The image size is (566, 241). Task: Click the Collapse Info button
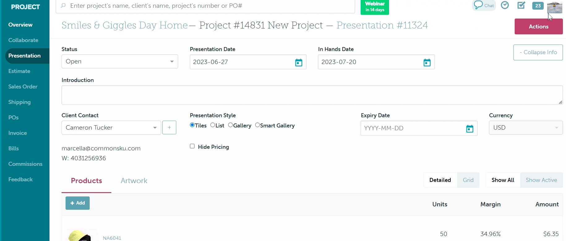(x=538, y=52)
